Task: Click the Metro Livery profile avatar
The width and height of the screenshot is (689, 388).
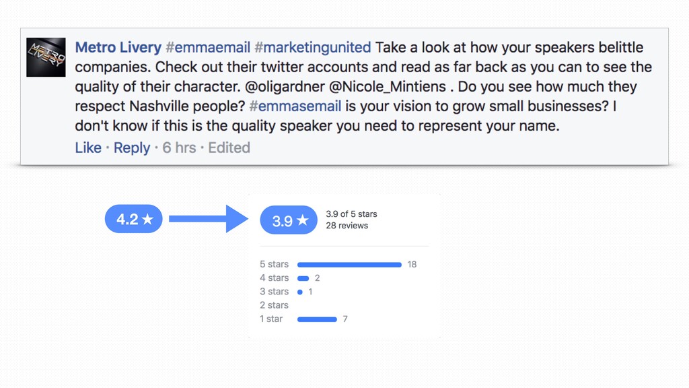Action: pyautogui.click(x=46, y=57)
